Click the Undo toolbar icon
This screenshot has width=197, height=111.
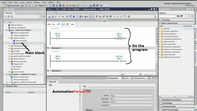pyautogui.click(x=40, y=5)
